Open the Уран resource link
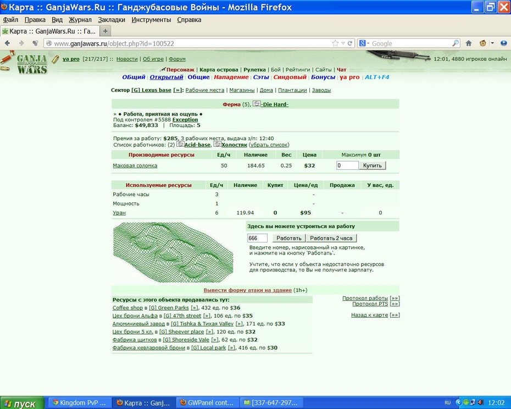Image resolution: width=511 pixels, height=409 pixels. (119, 213)
